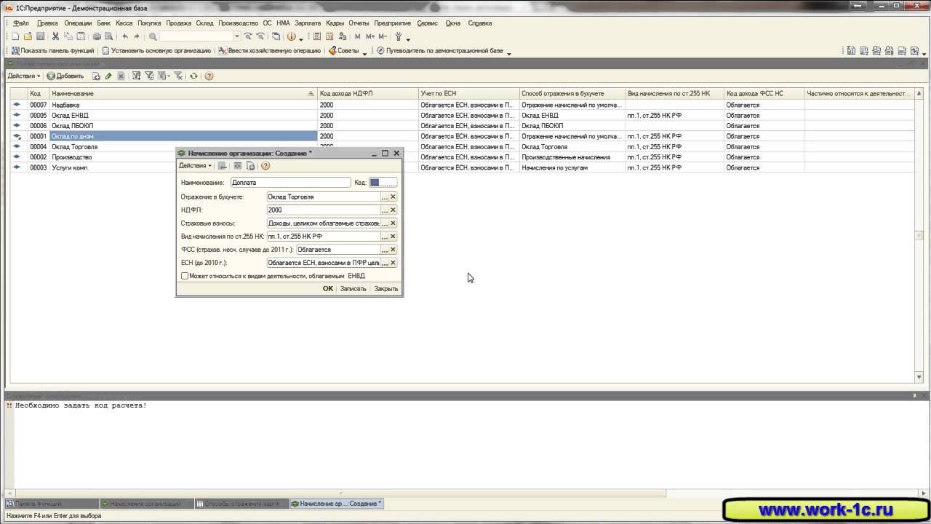Image resolution: width=931 pixels, height=524 pixels.
Task: Select the Надбавка row in list
Action: click(461, 105)
